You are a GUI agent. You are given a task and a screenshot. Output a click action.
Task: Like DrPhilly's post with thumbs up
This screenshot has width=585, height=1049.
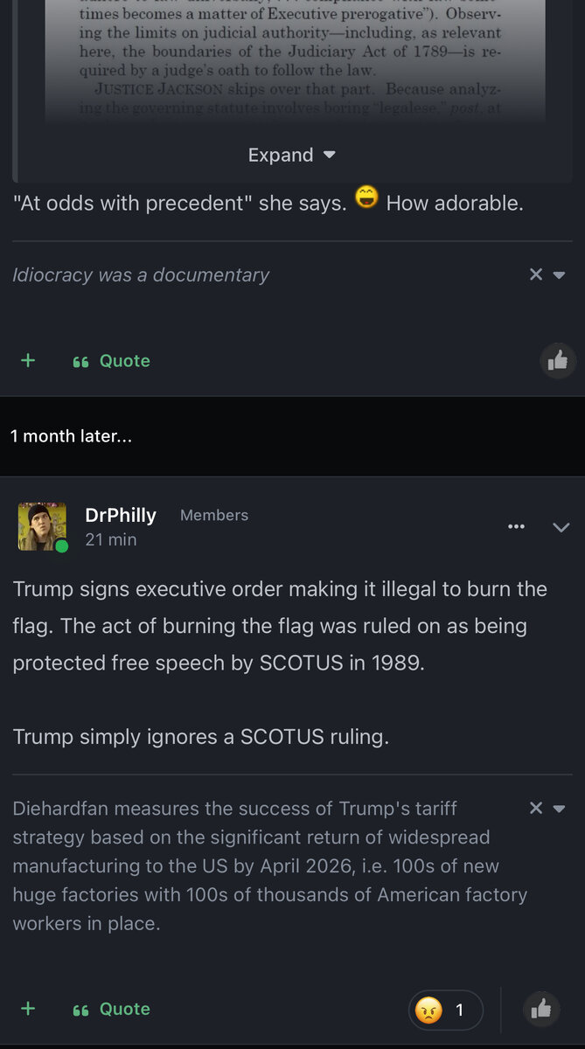pyautogui.click(x=541, y=1010)
